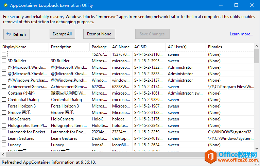Screen dimensions: 260x166
Task: Check the Cortana (小娜) checkbox
Action: click(x=4, y=93)
